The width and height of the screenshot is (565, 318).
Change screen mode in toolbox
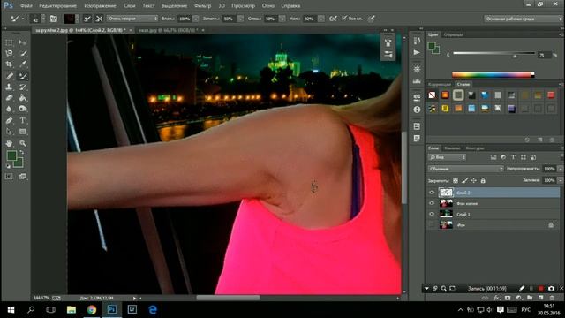(x=22, y=177)
